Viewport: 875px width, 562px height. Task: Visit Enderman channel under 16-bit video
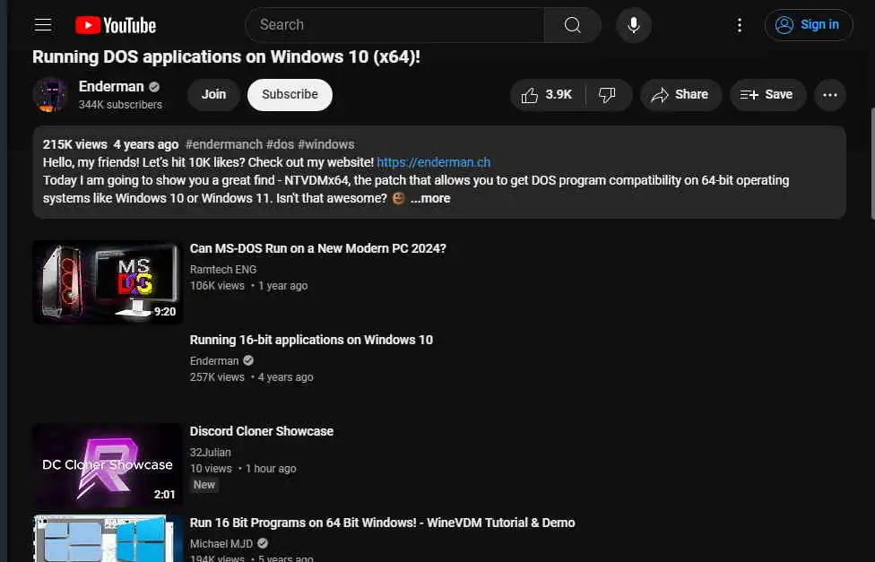(x=213, y=361)
